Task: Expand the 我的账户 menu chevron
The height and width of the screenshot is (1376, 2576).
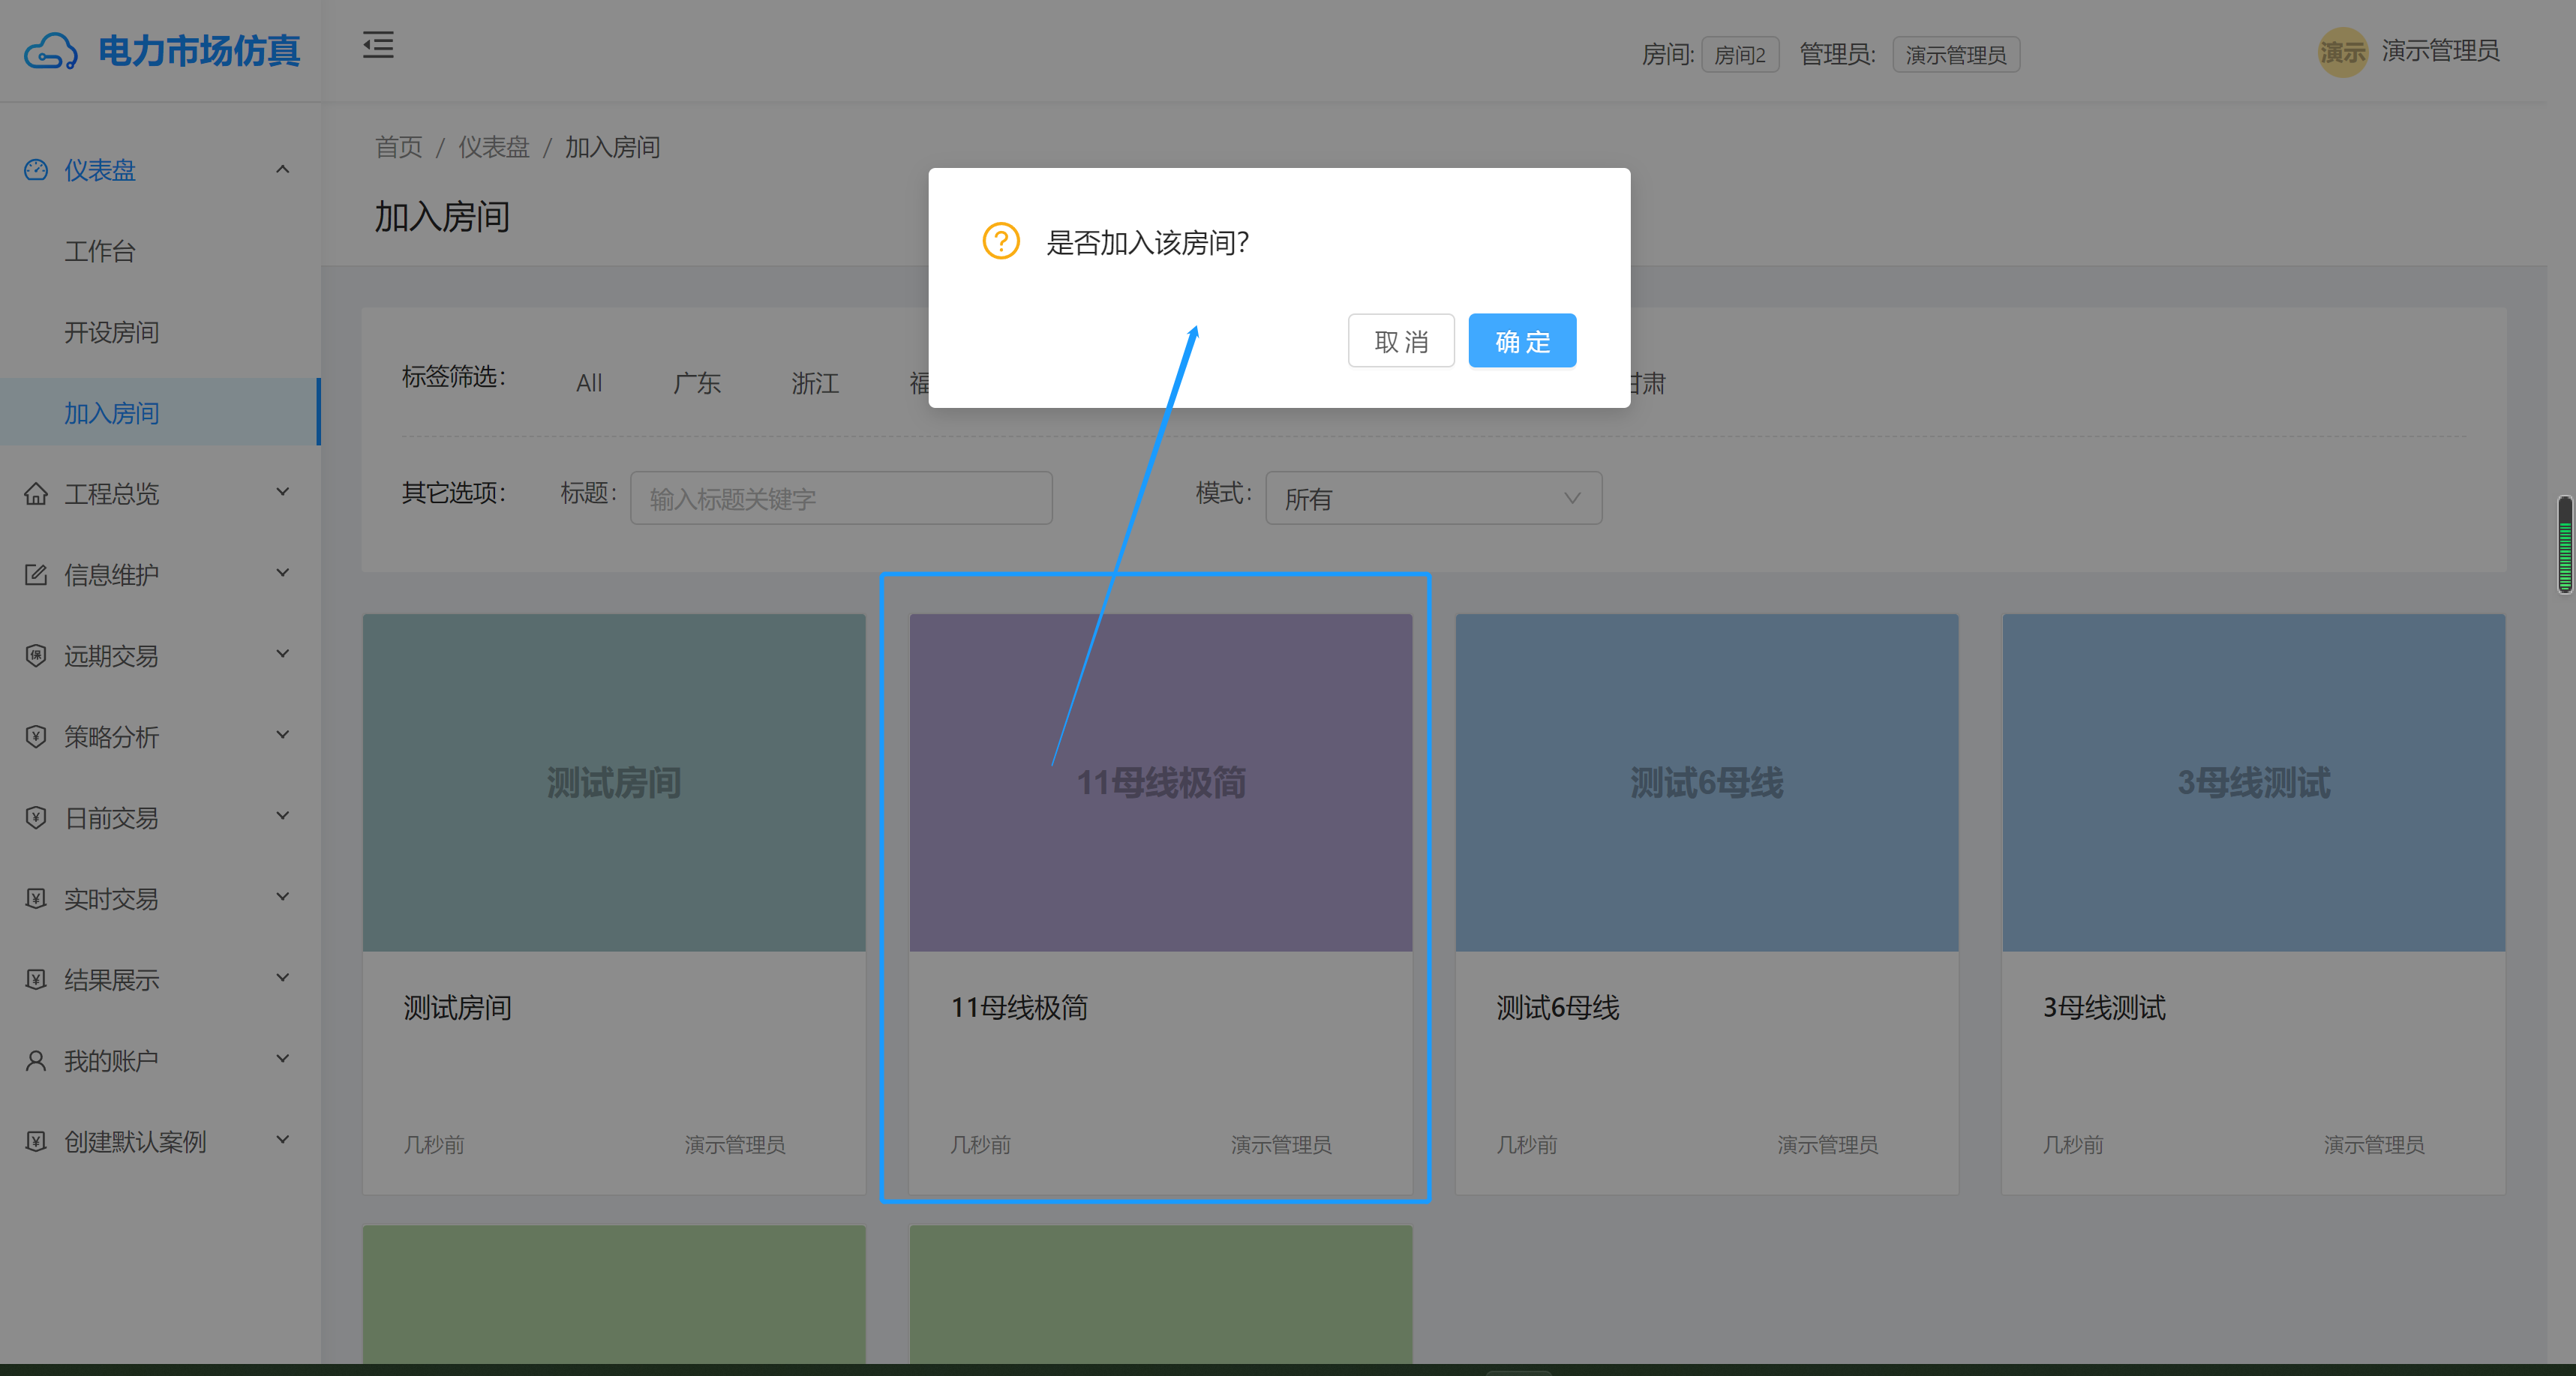Action: coord(283,1058)
